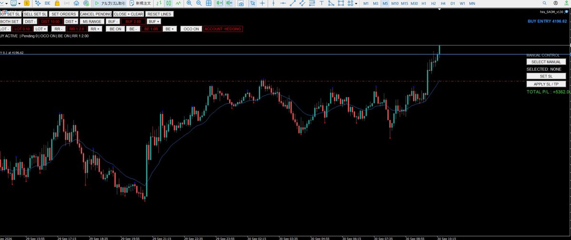Select the line chart type icon
571x240 pixels.
click(179, 3)
